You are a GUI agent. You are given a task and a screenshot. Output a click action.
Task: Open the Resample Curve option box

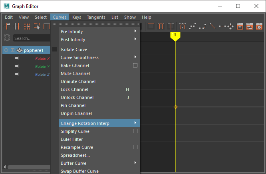(x=135, y=147)
